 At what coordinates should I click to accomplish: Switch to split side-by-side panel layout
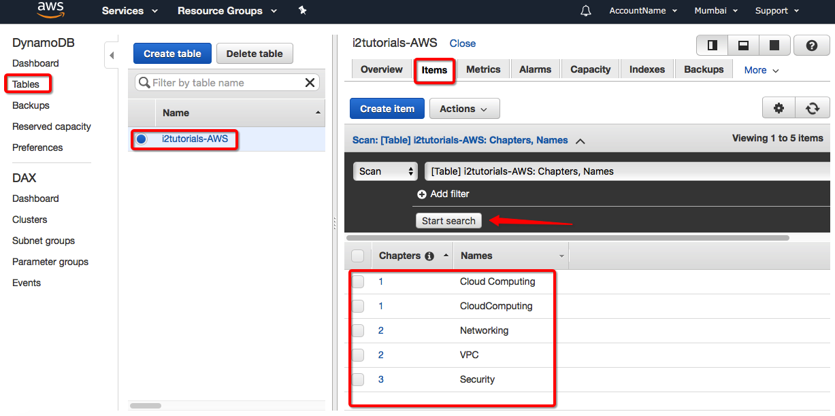point(713,46)
